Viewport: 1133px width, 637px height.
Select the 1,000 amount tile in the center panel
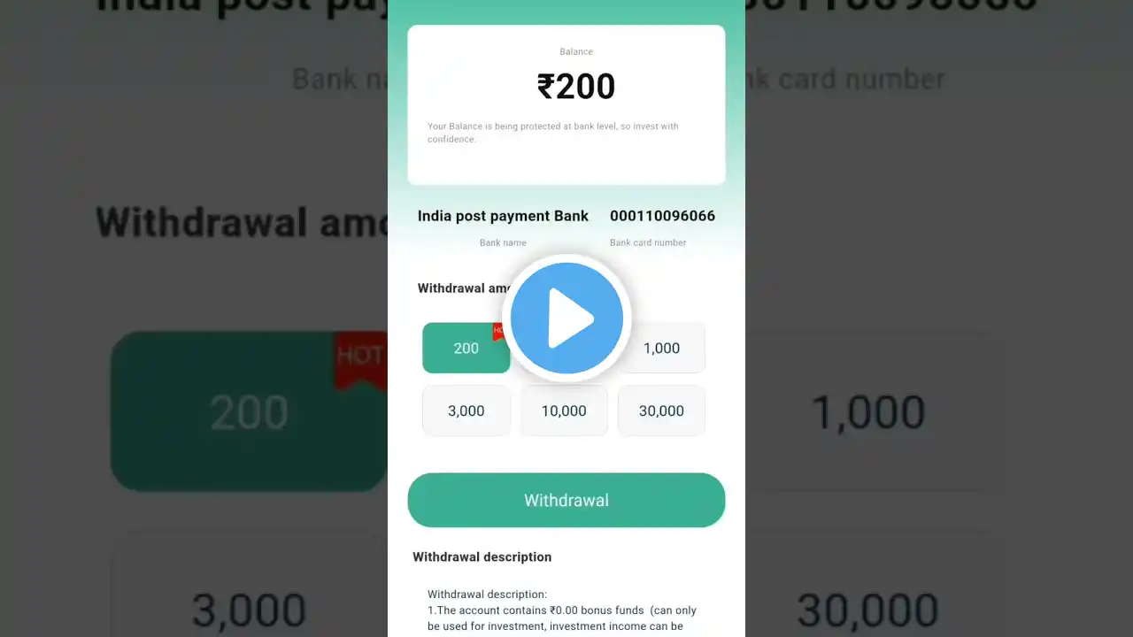coord(661,348)
